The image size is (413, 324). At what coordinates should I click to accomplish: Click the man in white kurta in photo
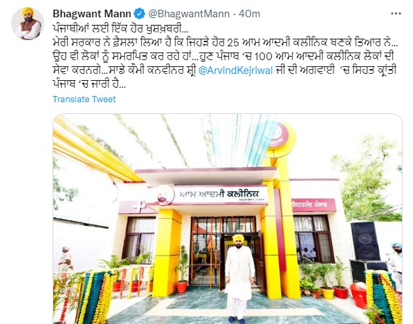[x=239, y=279]
